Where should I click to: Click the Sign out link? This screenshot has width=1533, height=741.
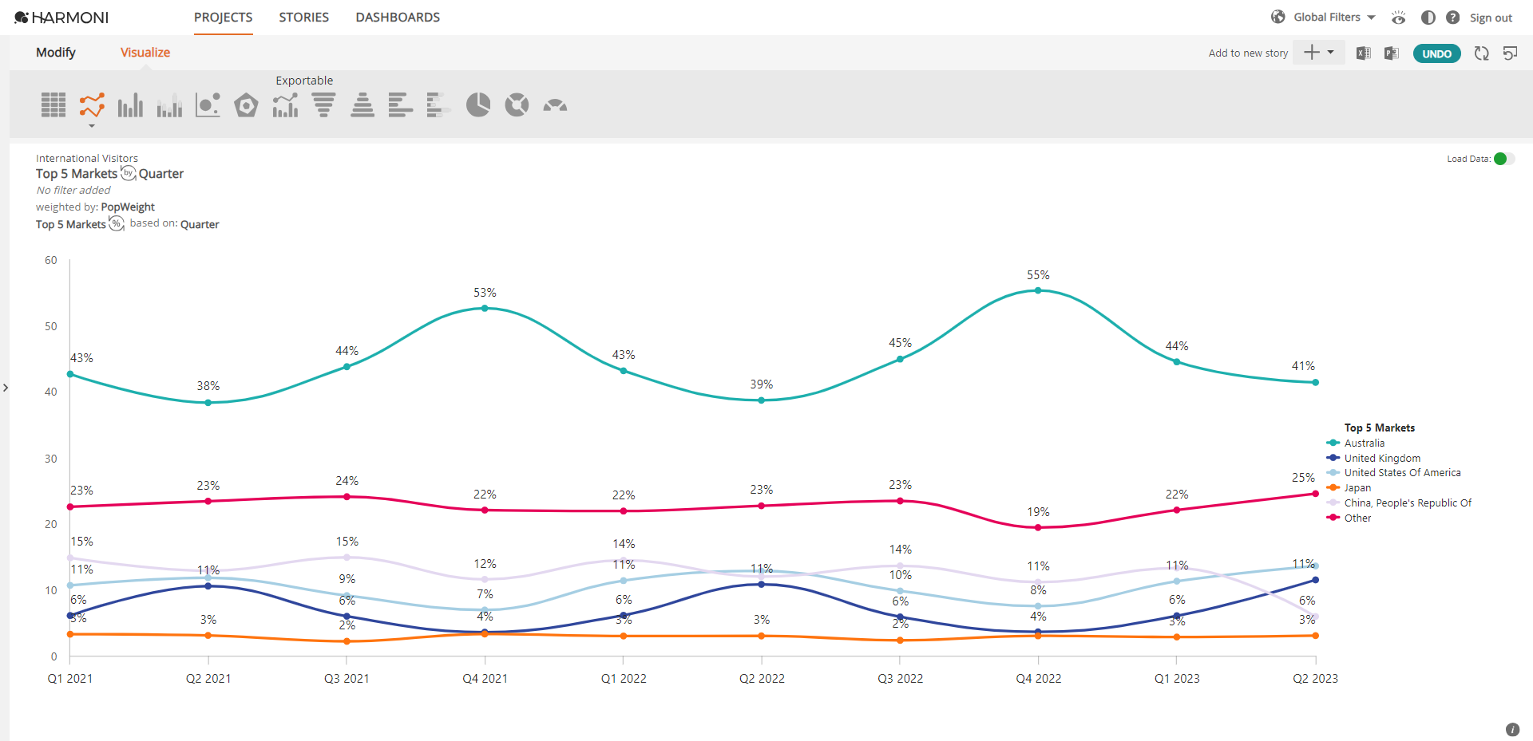1491,17
